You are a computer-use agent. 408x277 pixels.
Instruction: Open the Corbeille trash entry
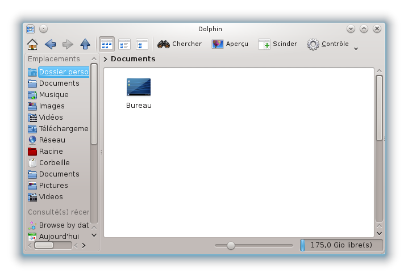[x=59, y=163]
